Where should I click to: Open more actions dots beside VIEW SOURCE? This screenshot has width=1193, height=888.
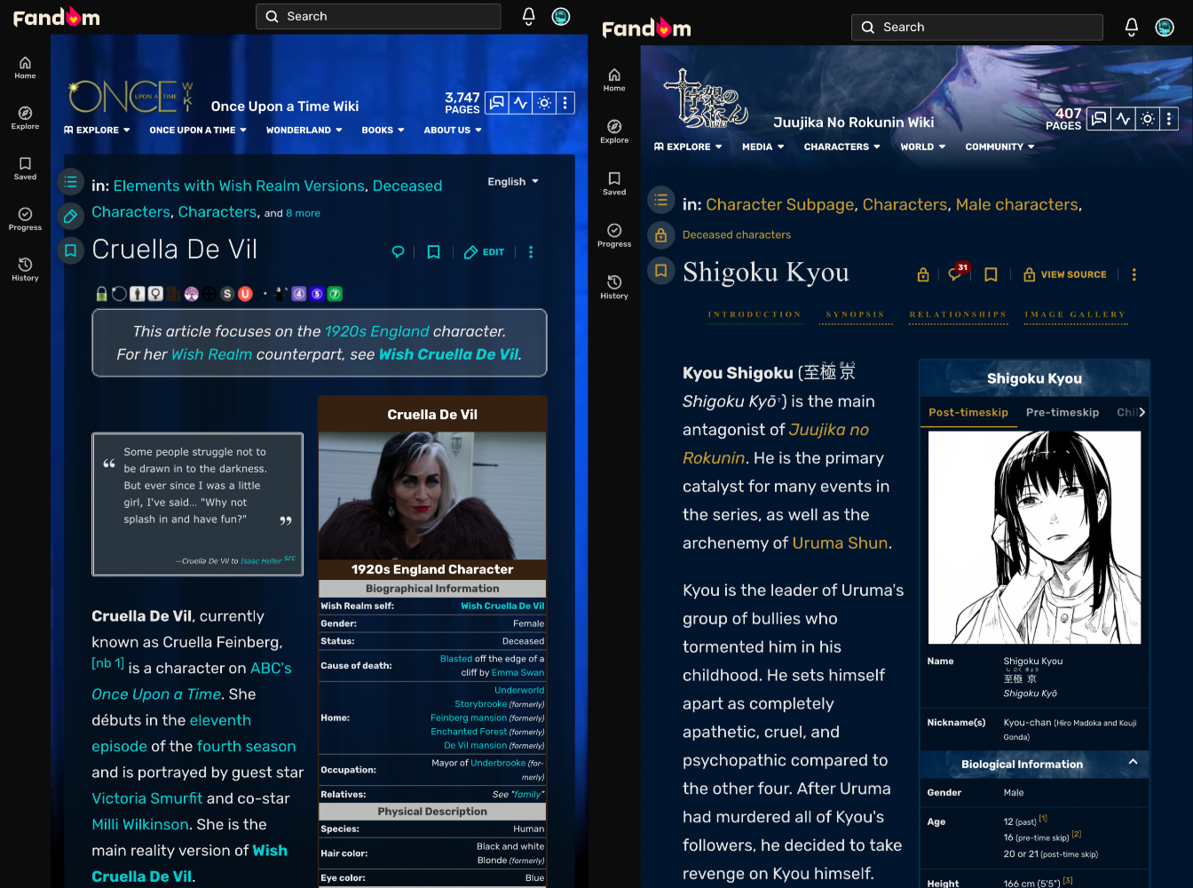pos(1134,275)
